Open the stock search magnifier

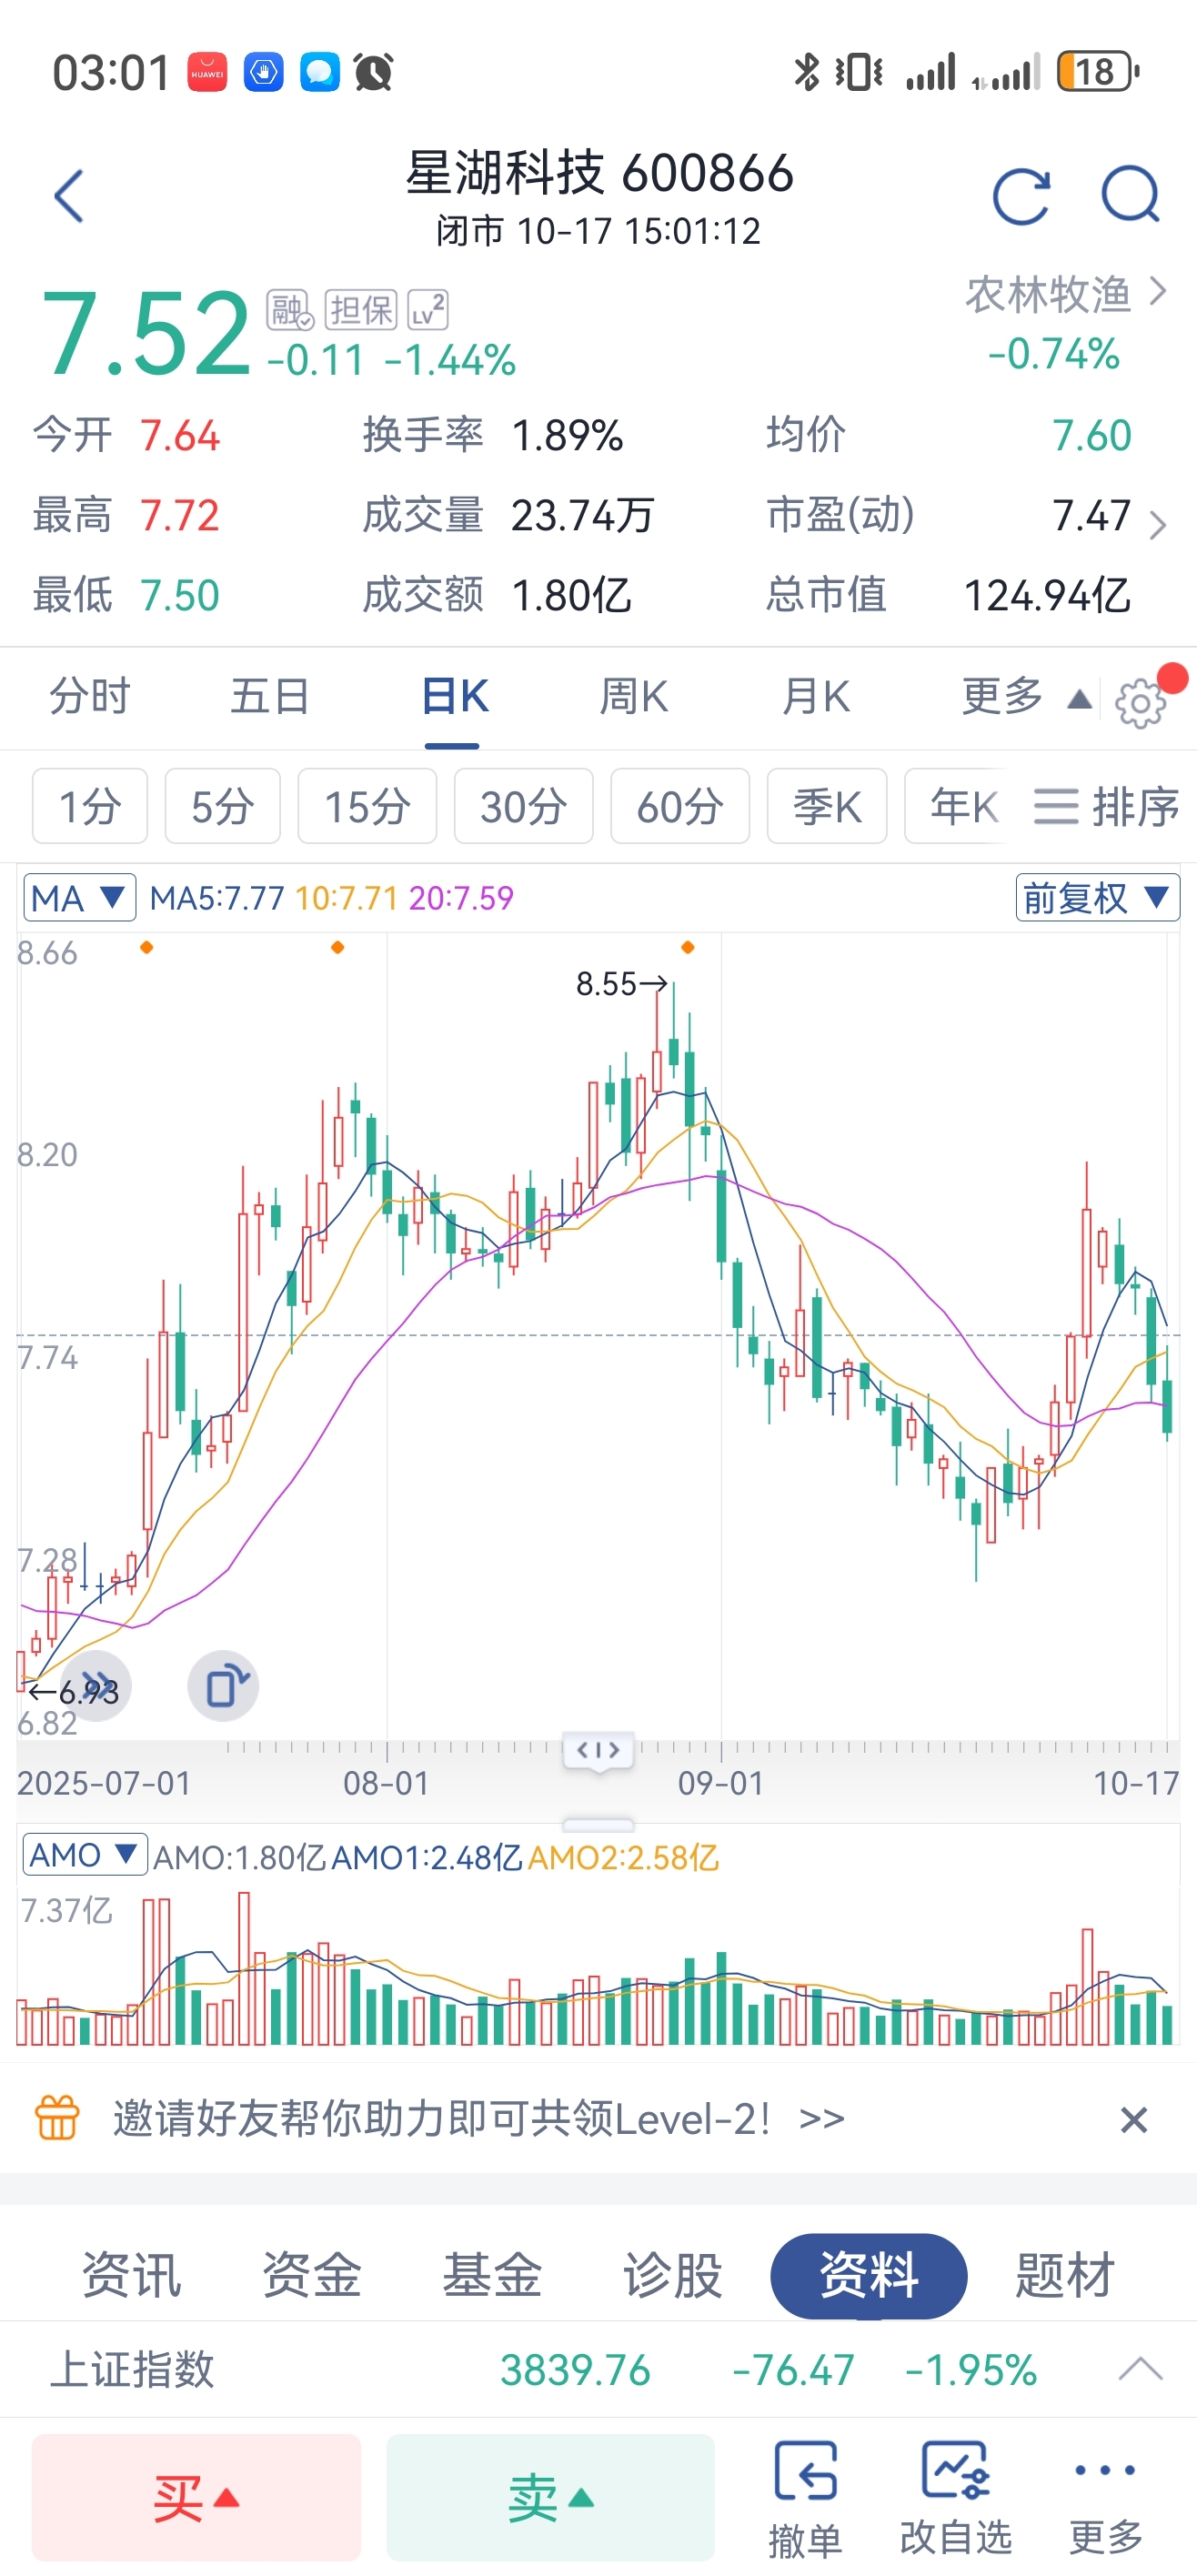[x=1130, y=196]
